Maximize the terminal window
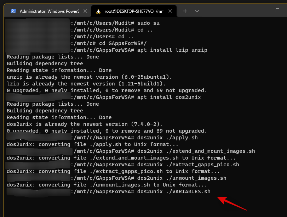The height and width of the screenshot is (217, 287). coord(277,11)
